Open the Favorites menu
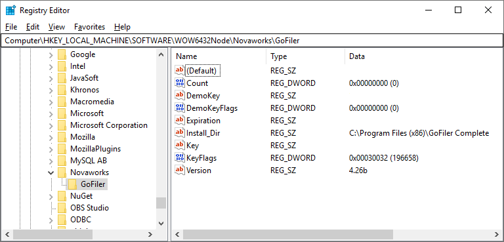 pyautogui.click(x=90, y=27)
